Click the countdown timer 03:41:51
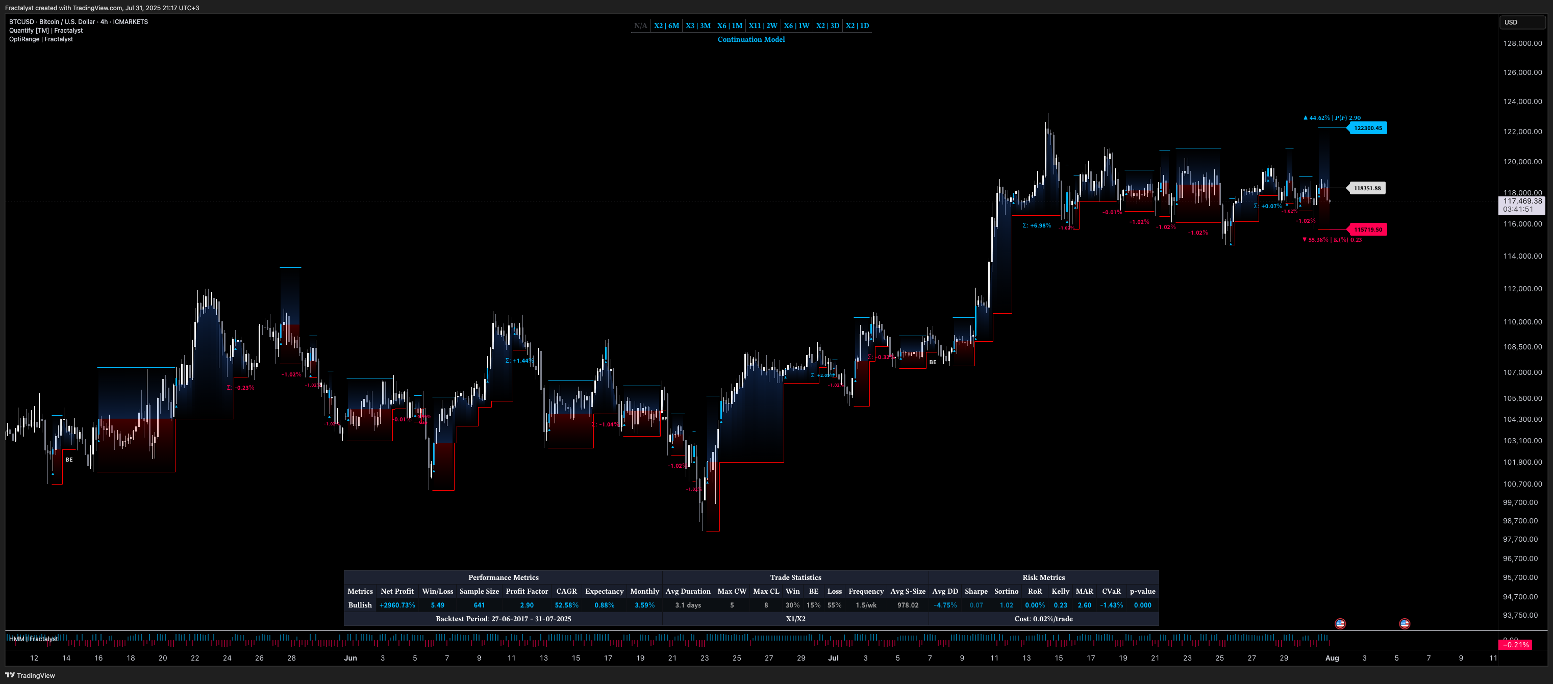 click(1517, 210)
